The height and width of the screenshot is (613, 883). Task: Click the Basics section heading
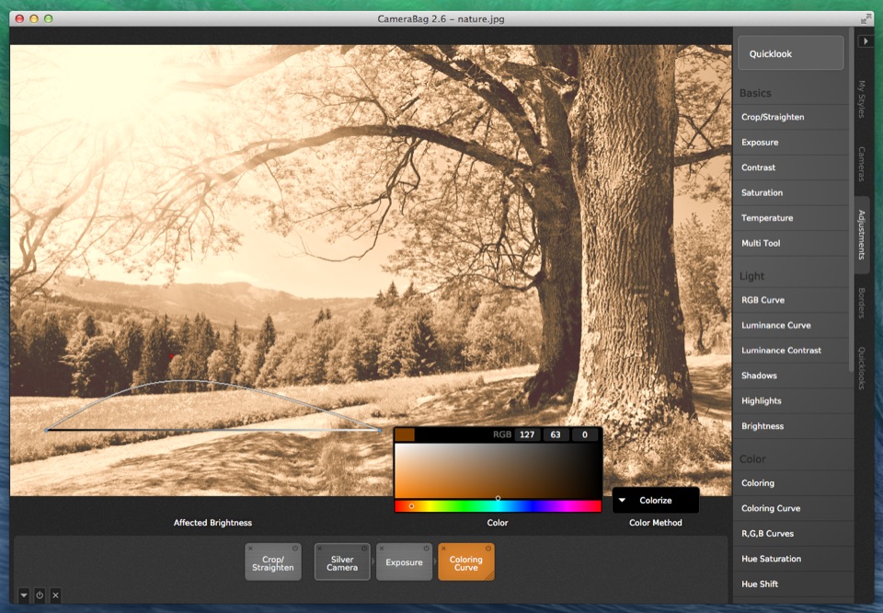pos(755,93)
